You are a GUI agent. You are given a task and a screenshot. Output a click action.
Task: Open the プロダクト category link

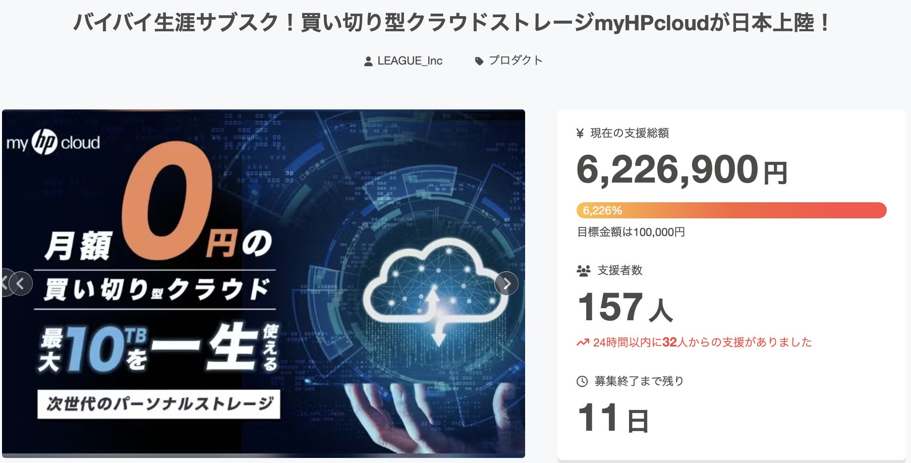(x=516, y=61)
